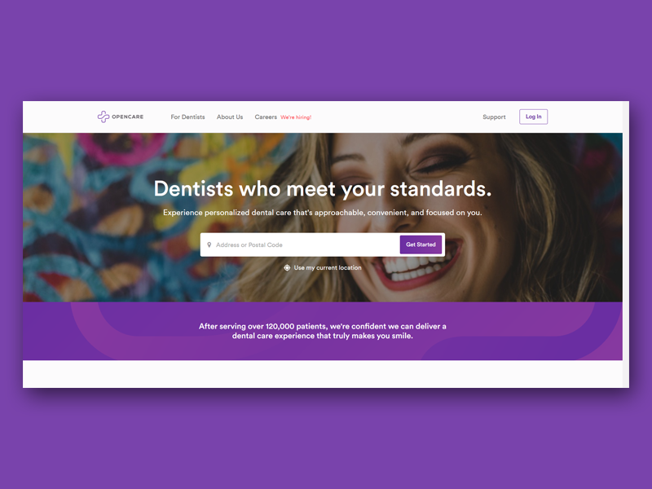Click the map pin icon in search box

(209, 244)
